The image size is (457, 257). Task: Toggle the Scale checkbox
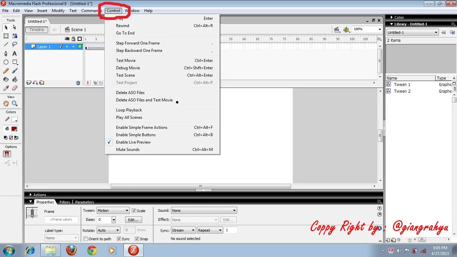(x=134, y=211)
